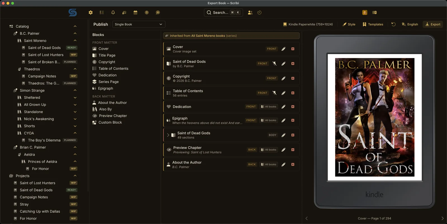The height and width of the screenshot is (224, 447).
Task: Open the settings gear in top toolbar
Action: (91, 13)
